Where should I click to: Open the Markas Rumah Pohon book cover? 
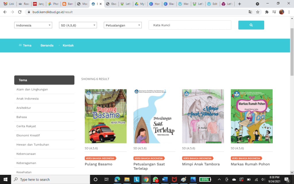[252, 116]
